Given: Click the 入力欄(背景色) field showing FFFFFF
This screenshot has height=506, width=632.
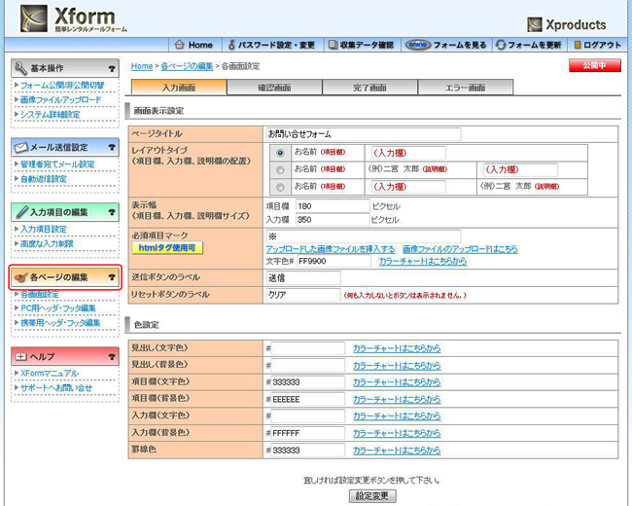Looking at the screenshot, I should [x=308, y=433].
